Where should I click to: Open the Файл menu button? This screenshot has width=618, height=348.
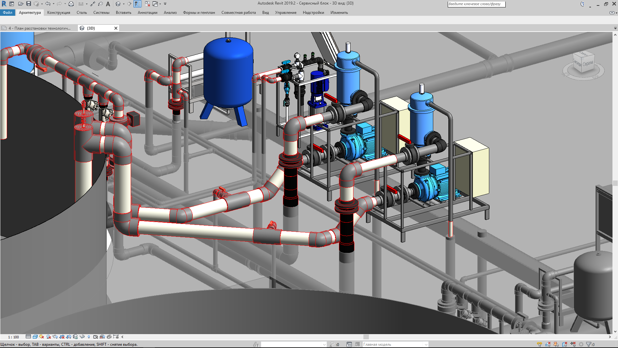(x=7, y=13)
